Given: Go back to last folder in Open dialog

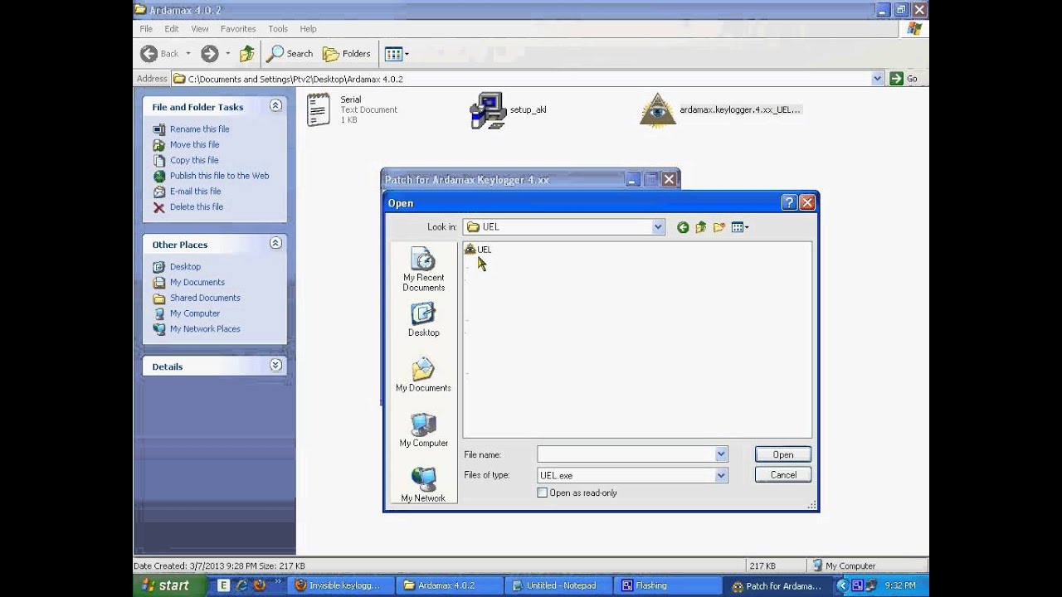Looking at the screenshot, I should point(683,227).
